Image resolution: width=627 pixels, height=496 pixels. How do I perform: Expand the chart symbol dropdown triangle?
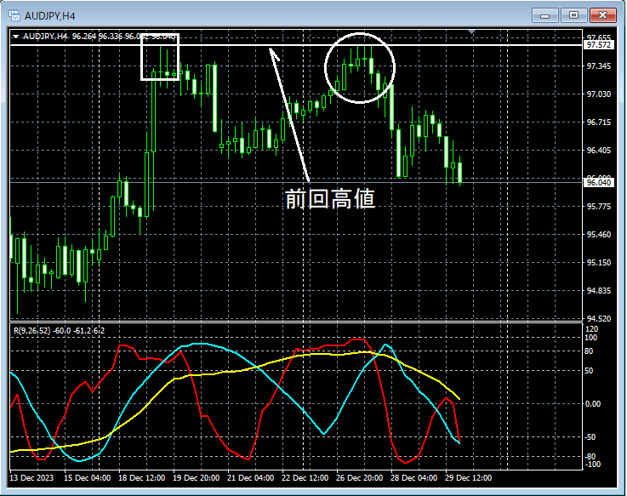point(15,37)
